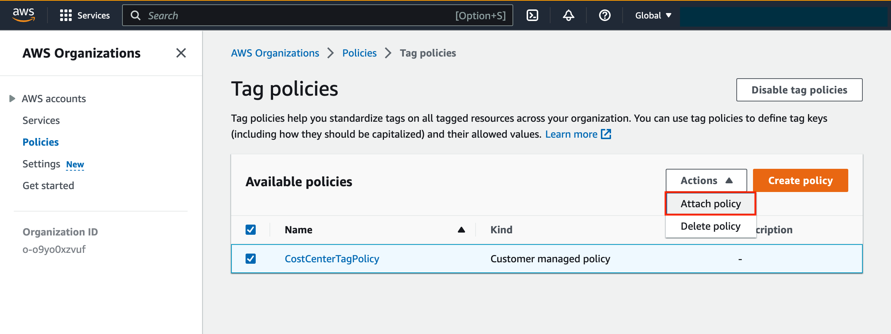Uncheck the CostCenterTagPolicy row checkbox
891x334 pixels.
[250, 258]
